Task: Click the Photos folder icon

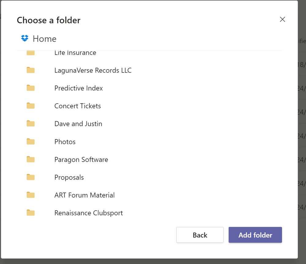Action: (x=31, y=141)
